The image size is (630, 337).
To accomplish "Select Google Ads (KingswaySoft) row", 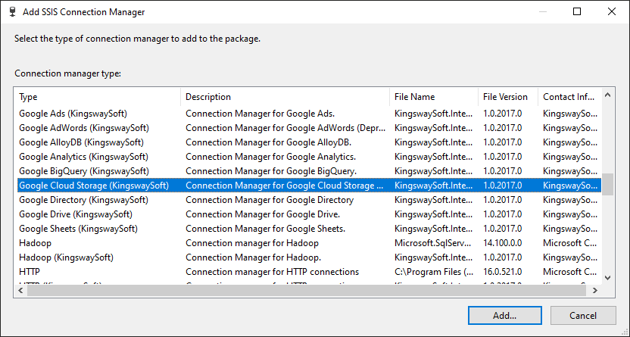I will [x=309, y=114].
